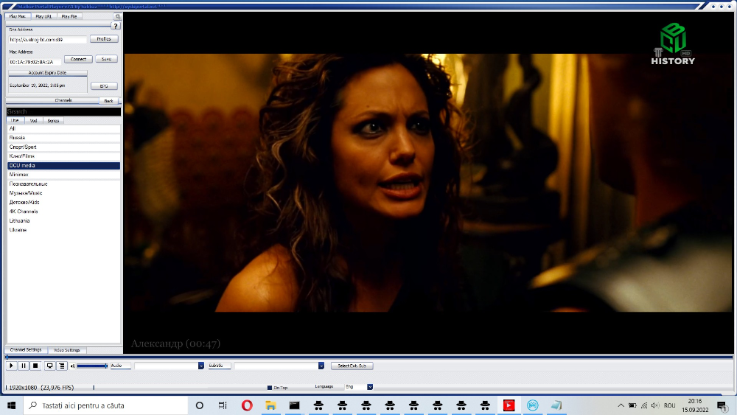Mute audio via the speaker icon
The image size is (737, 415).
point(72,366)
